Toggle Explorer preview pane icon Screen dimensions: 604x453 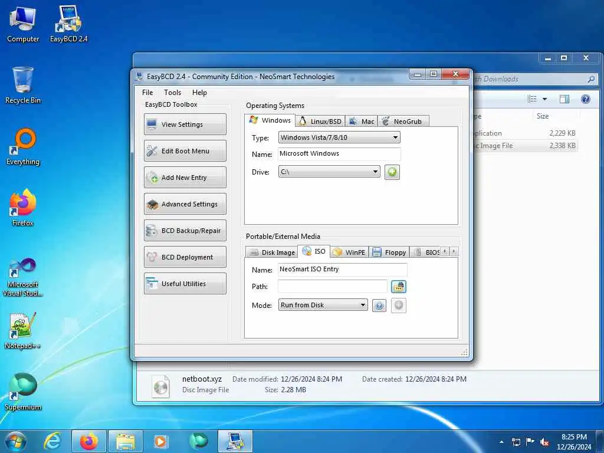(x=564, y=99)
